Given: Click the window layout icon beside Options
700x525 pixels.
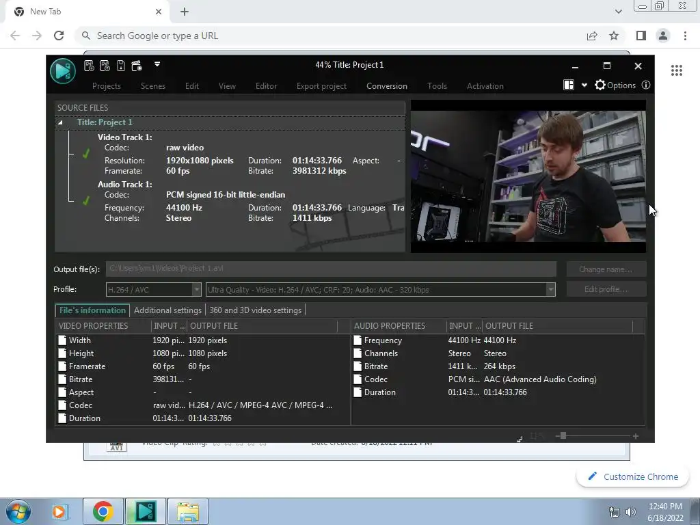Looking at the screenshot, I should (x=569, y=85).
